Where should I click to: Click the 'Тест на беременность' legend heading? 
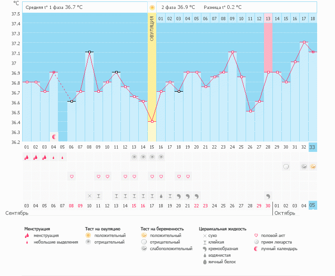(161, 229)
